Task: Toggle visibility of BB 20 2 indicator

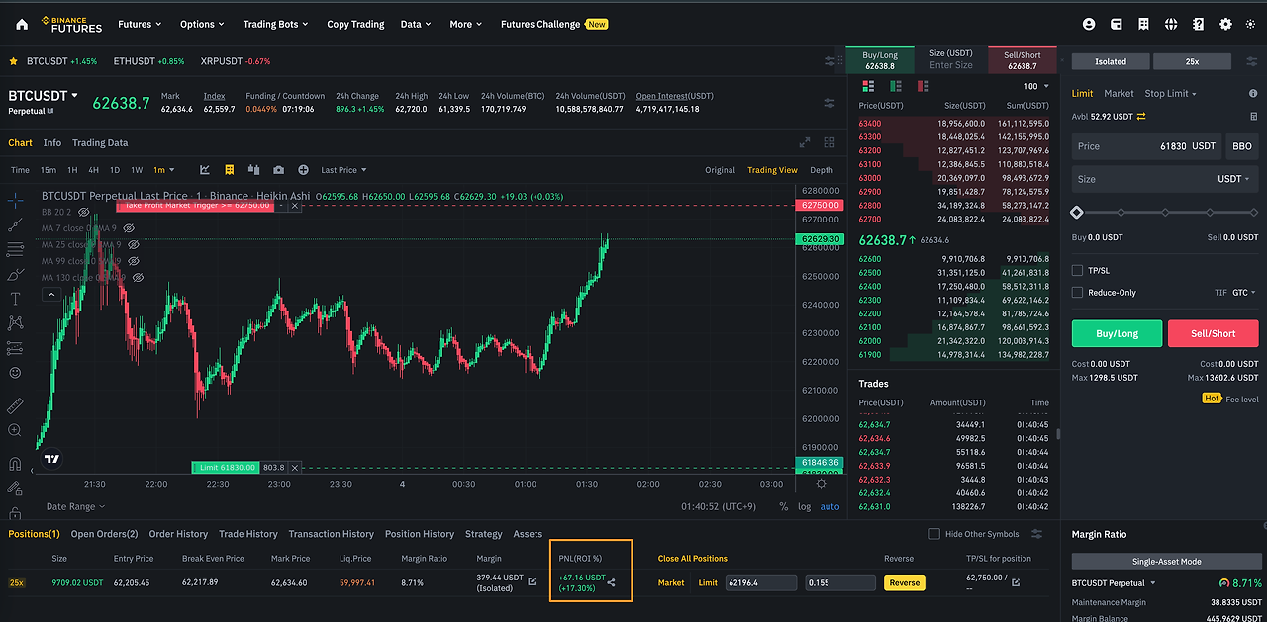Action: coord(84,212)
